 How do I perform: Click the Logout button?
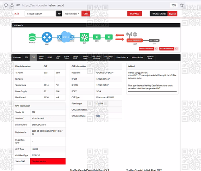point(172,14)
